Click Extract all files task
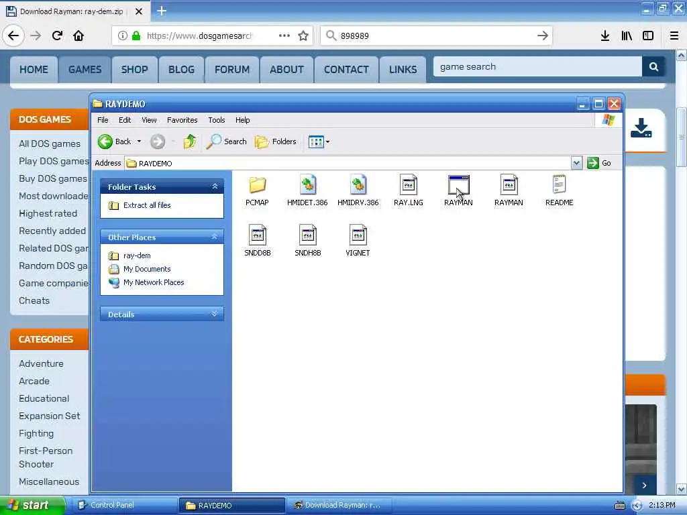The width and height of the screenshot is (687, 515). 140,205
